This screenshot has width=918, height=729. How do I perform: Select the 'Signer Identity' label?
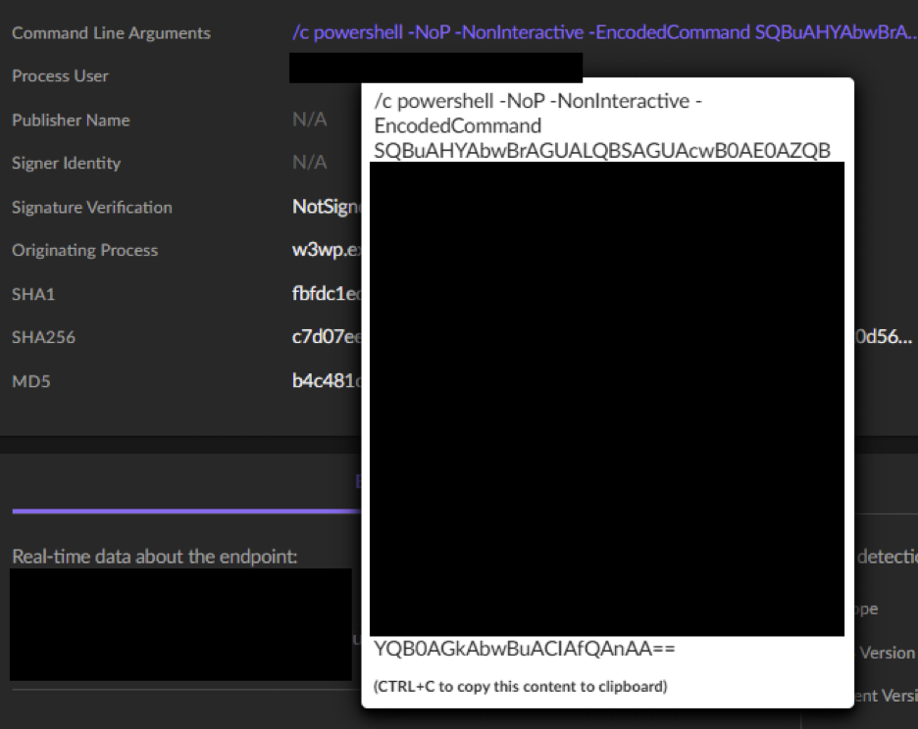[x=66, y=164]
